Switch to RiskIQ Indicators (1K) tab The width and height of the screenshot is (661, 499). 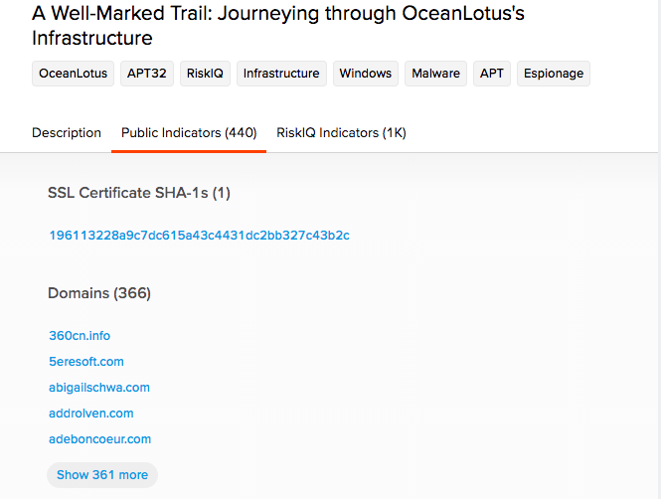click(x=341, y=133)
